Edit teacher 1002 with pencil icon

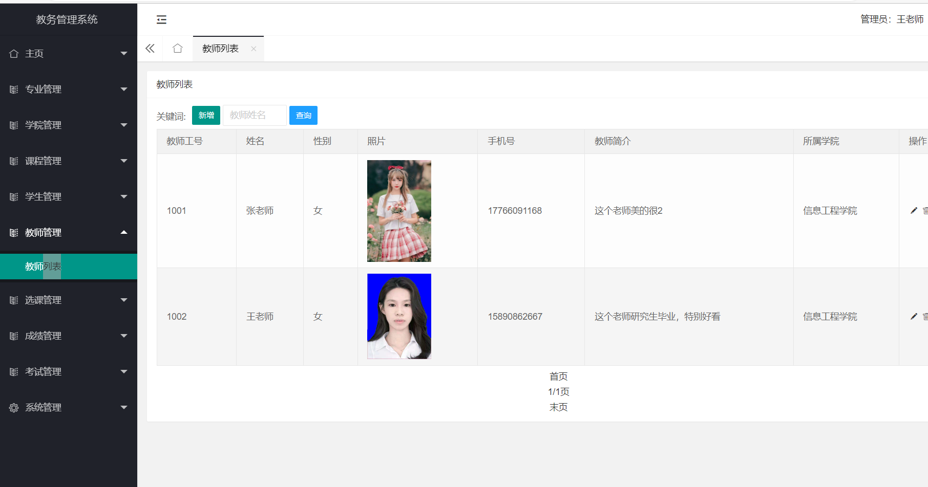pyautogui.click(x=914, y=317)
